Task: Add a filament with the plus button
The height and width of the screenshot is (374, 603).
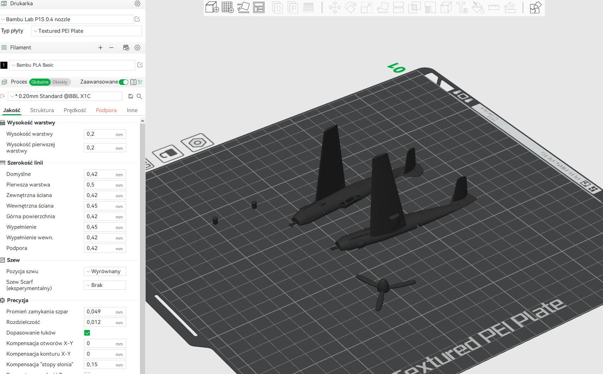Action: tap(101, 47)
